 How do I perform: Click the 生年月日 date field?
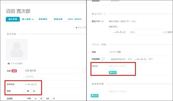coord(31,84)
